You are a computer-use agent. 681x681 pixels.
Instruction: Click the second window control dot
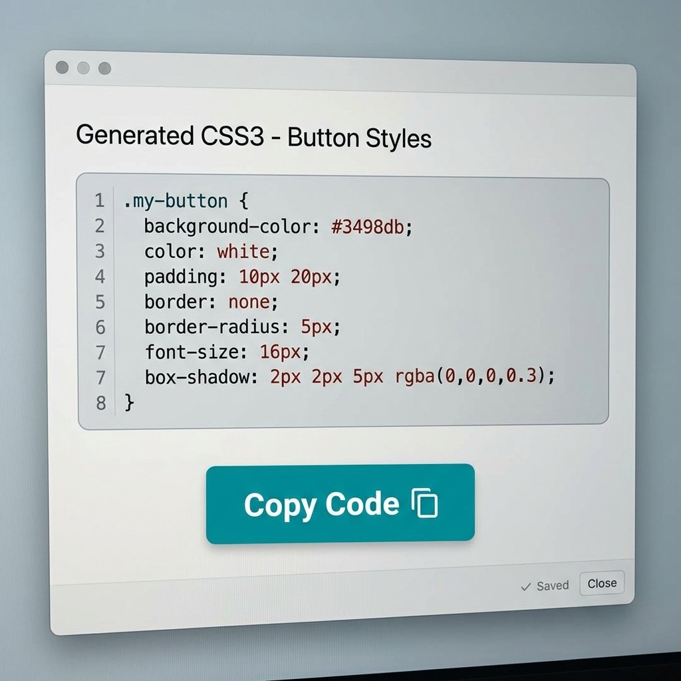click(83, 68)
